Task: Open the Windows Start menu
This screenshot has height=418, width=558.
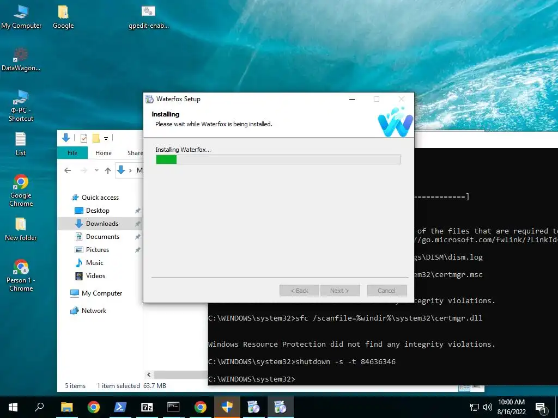Action: coord(13,407)
